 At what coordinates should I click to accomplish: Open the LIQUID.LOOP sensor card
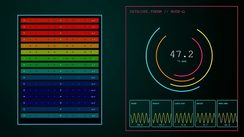183,113
